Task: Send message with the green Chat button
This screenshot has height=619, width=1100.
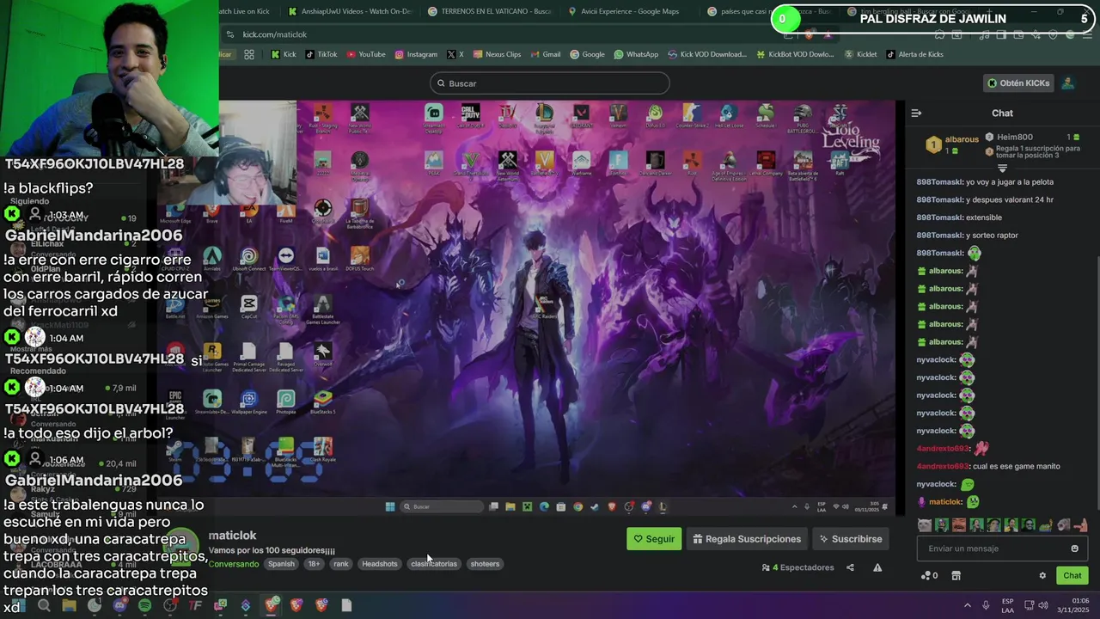Action: click(1072, 575)
